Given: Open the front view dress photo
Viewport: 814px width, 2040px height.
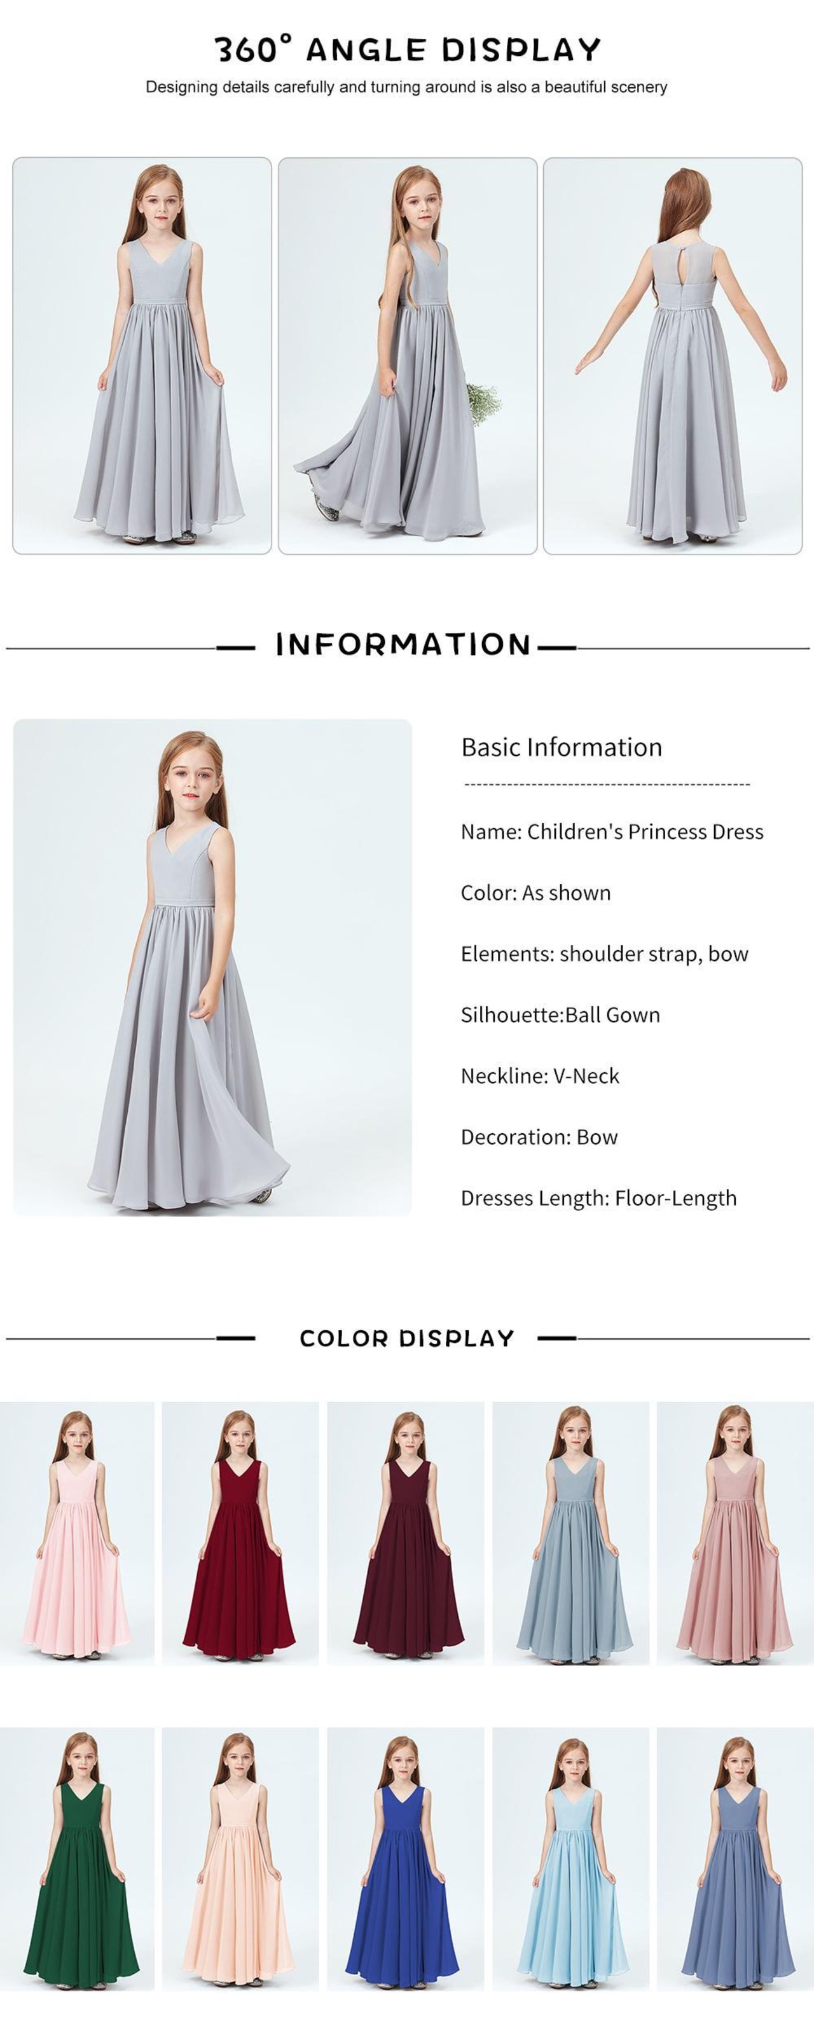Looking at the screenshot, I should point(142,355).
